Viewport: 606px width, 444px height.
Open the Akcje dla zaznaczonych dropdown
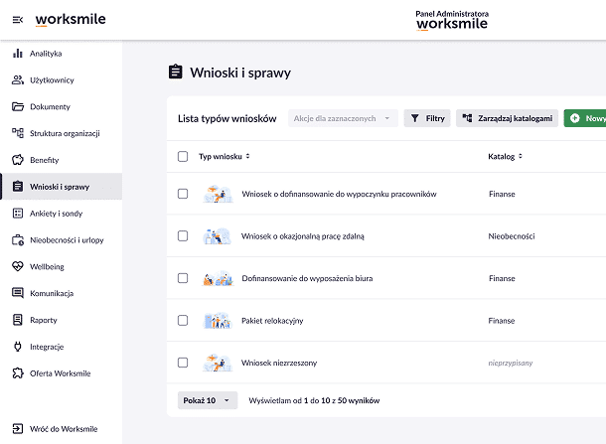(343, 118)
